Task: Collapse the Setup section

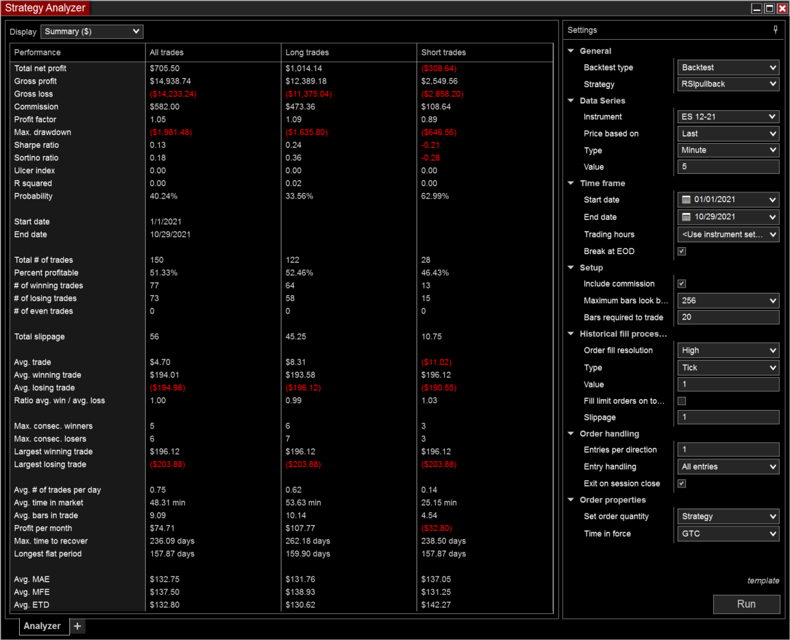Action: point(571,268)
